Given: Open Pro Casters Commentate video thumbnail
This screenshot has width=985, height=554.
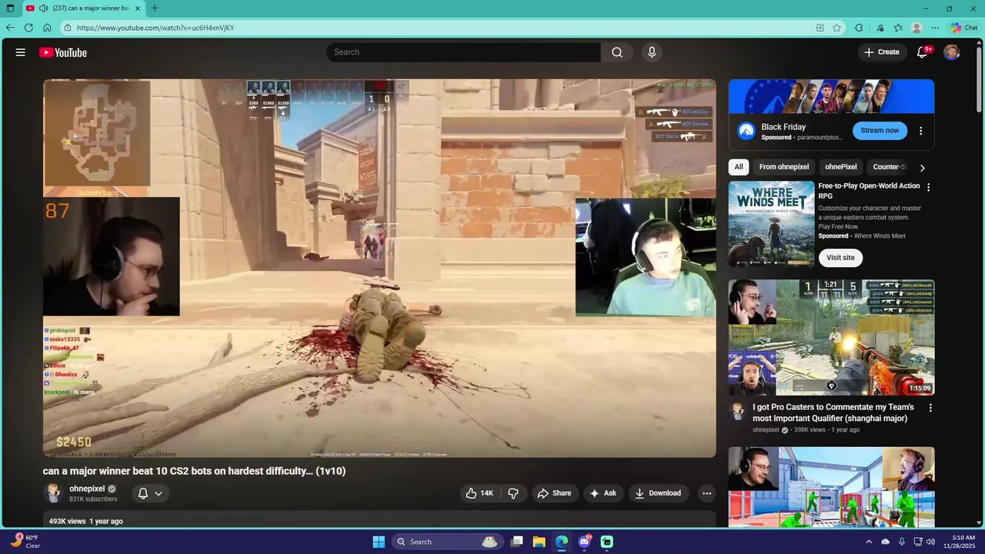Looking at the screenshot, I should 832,337.
